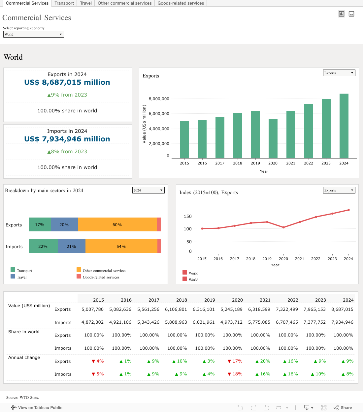Screen dimensions: 363x412
Task: Click the Revert icon in bottom toolbar
Action: coord(266,408)
